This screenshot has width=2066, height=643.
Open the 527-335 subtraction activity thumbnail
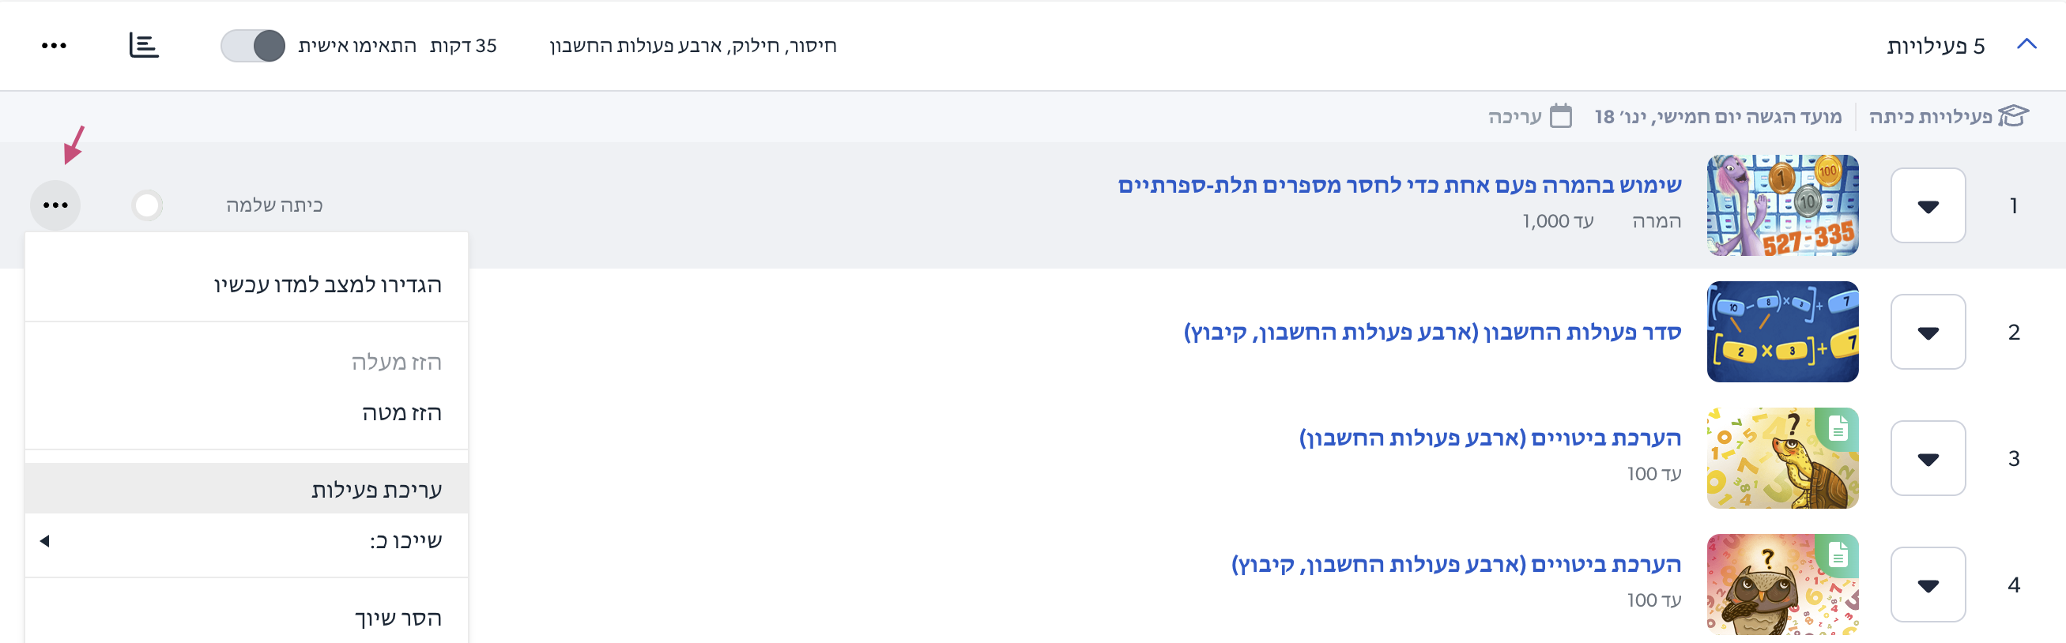pos(1782,205)
